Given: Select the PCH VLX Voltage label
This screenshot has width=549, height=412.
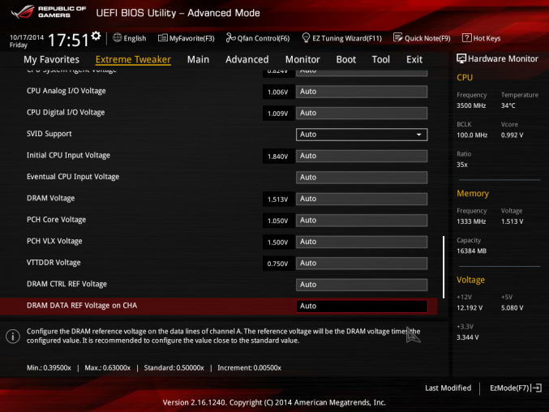Looking at the screenshot, I should (x=54, y=241).
